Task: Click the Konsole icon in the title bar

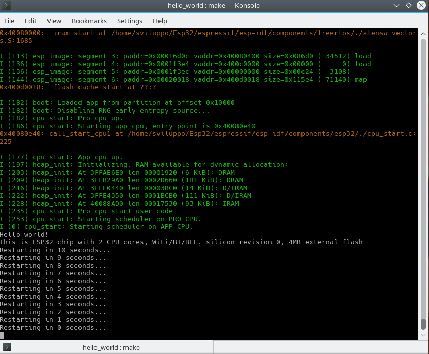Action: 7,6
